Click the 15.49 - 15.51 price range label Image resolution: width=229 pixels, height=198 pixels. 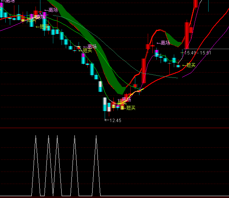click(197, 53)
